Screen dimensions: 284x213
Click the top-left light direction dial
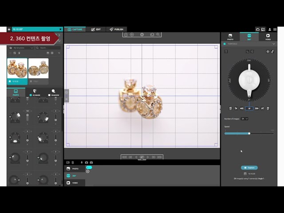tap(15, 117)
